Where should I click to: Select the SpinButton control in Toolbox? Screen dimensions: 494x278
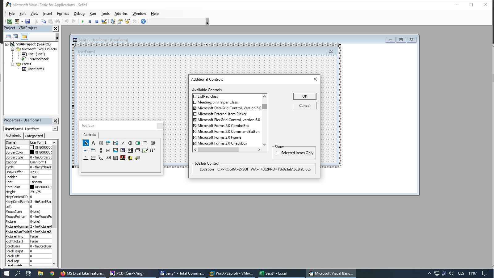(108, 150)
